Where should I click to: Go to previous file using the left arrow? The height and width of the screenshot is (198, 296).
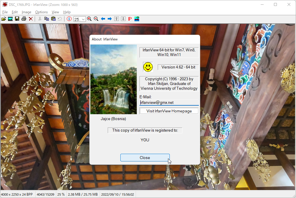pos(102,19)
